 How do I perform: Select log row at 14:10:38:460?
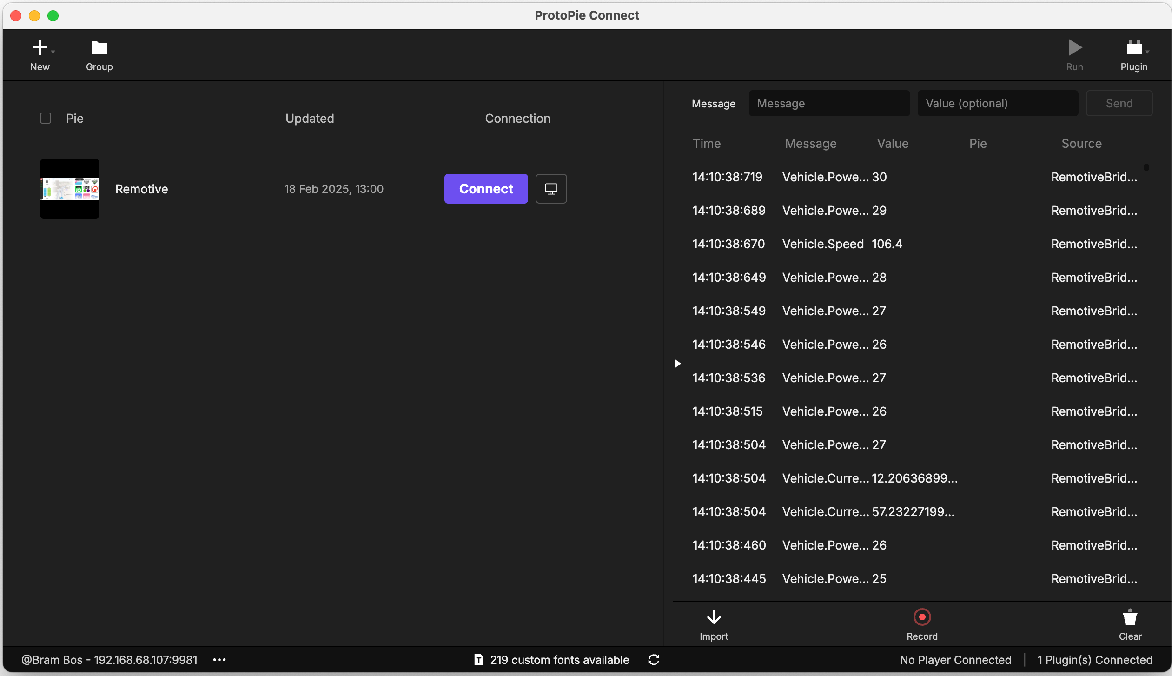(915, 545)
